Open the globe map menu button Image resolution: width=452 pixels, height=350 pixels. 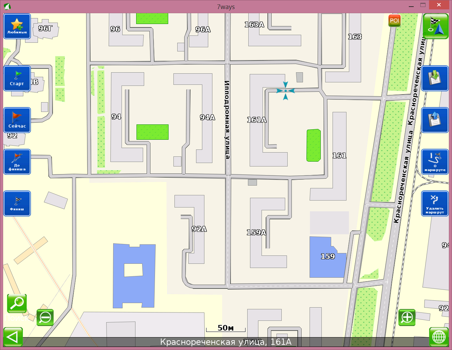tap(438, 337)
